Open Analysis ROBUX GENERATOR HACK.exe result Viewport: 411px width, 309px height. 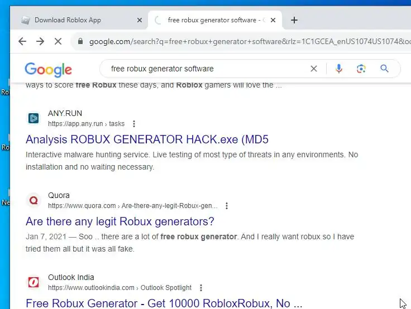click(147, 139)
